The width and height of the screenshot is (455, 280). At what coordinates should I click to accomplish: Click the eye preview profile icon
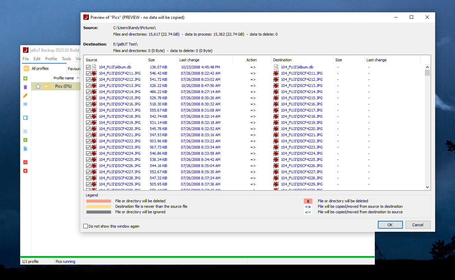pyautogui.click(x=25, y=104)
